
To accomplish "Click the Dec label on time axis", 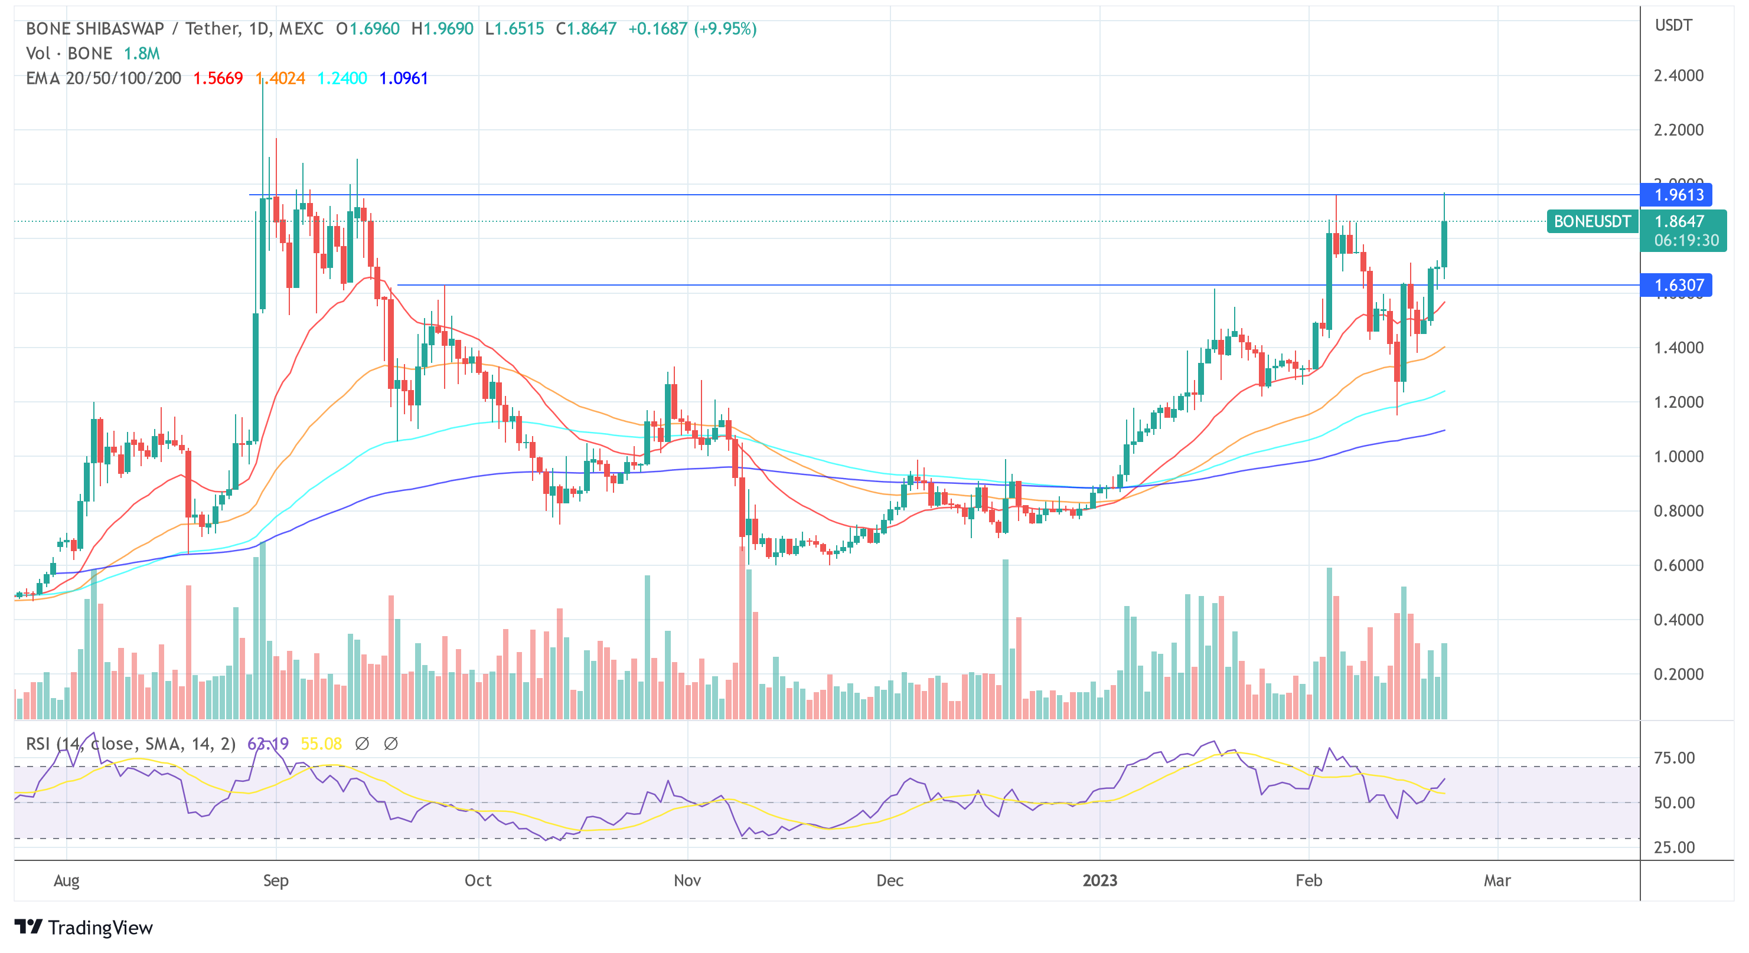I will coord(889,881).
